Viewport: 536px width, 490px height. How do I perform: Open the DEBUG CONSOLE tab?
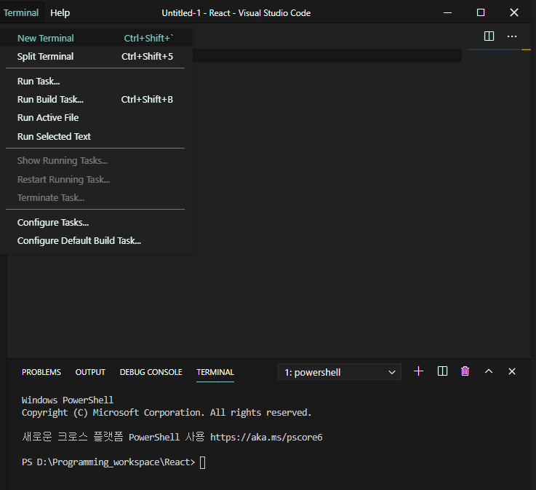tap(151, 372)
